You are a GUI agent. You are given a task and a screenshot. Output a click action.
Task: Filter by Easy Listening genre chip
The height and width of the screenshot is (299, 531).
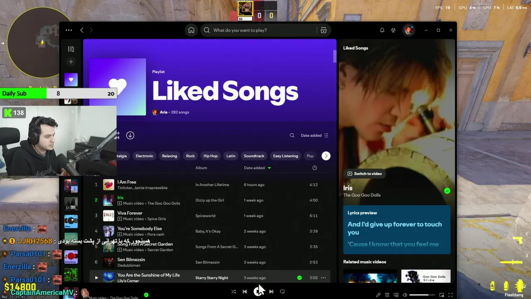(285, 156)
